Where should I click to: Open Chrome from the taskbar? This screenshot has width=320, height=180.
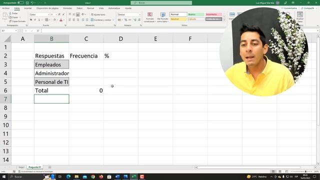(93, 176)
